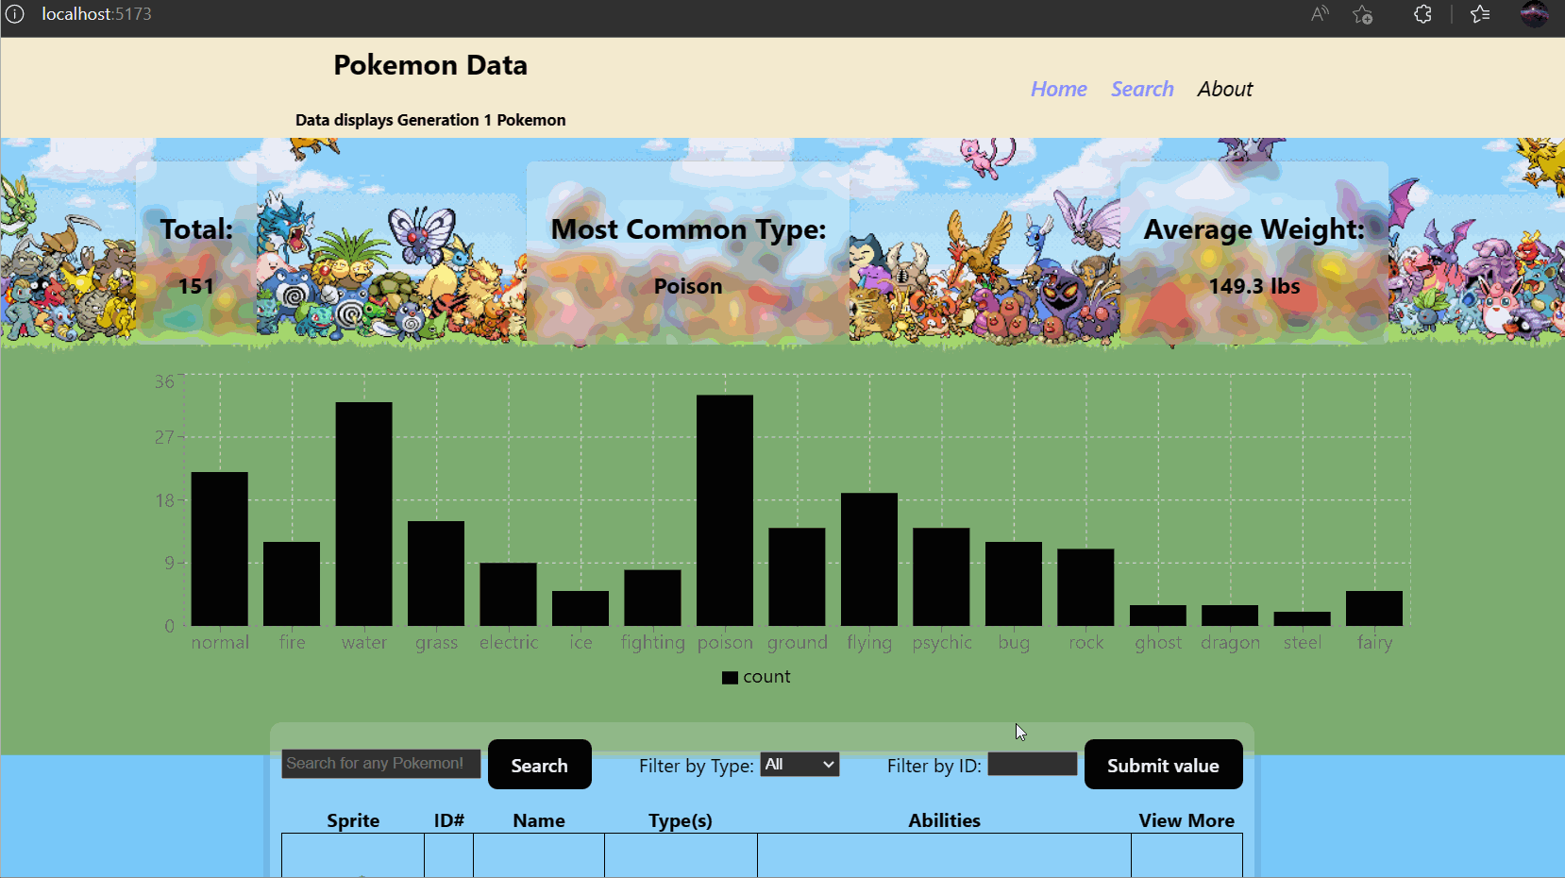
Task: Open the Read Aloud icon in address bar
Action: click(x=1320, y=14)
